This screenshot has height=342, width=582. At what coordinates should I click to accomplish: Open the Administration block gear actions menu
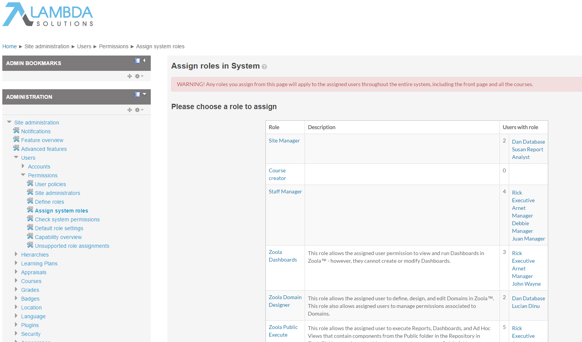coord(138,110)
